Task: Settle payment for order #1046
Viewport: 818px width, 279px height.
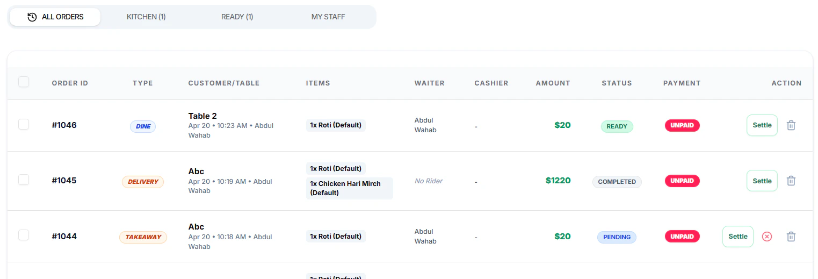Action: pos(762,125)
